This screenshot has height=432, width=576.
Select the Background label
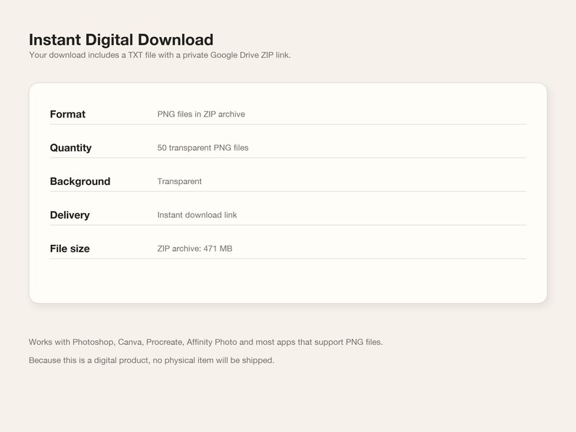coord(80,181)
